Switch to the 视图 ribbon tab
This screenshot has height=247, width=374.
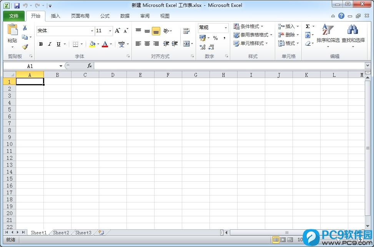coord(165,16)
